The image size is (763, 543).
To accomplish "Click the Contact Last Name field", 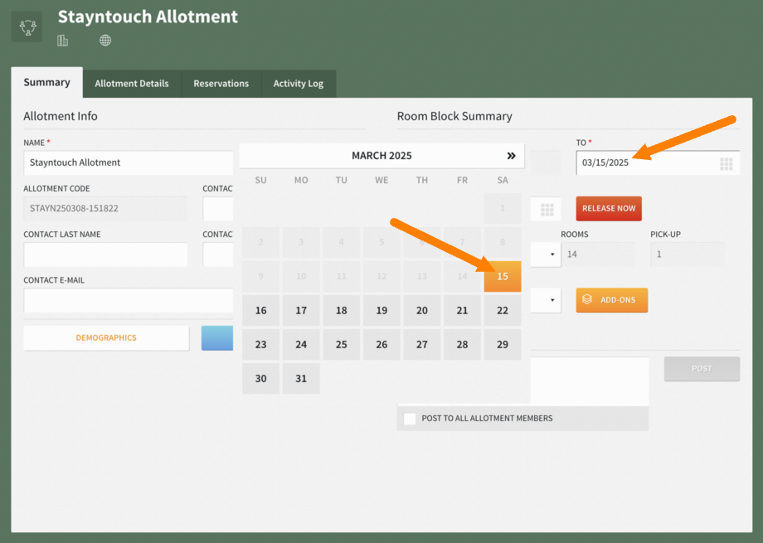I will point(105,254).
